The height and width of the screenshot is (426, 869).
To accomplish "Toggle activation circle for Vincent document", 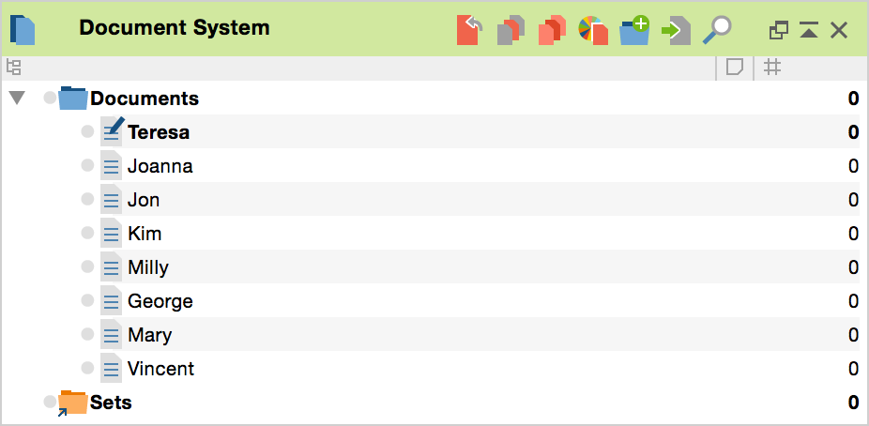I will tap(87, 369).
